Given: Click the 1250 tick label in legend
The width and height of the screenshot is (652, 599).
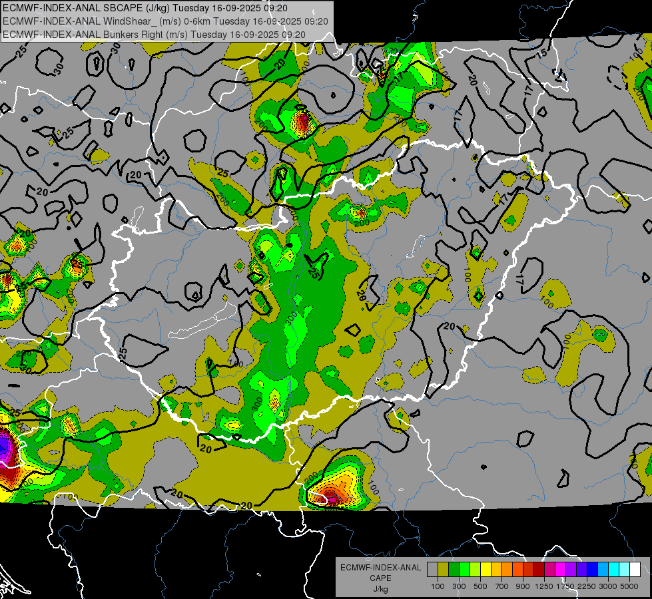Looking at the screenshot, I should [544, 586].
